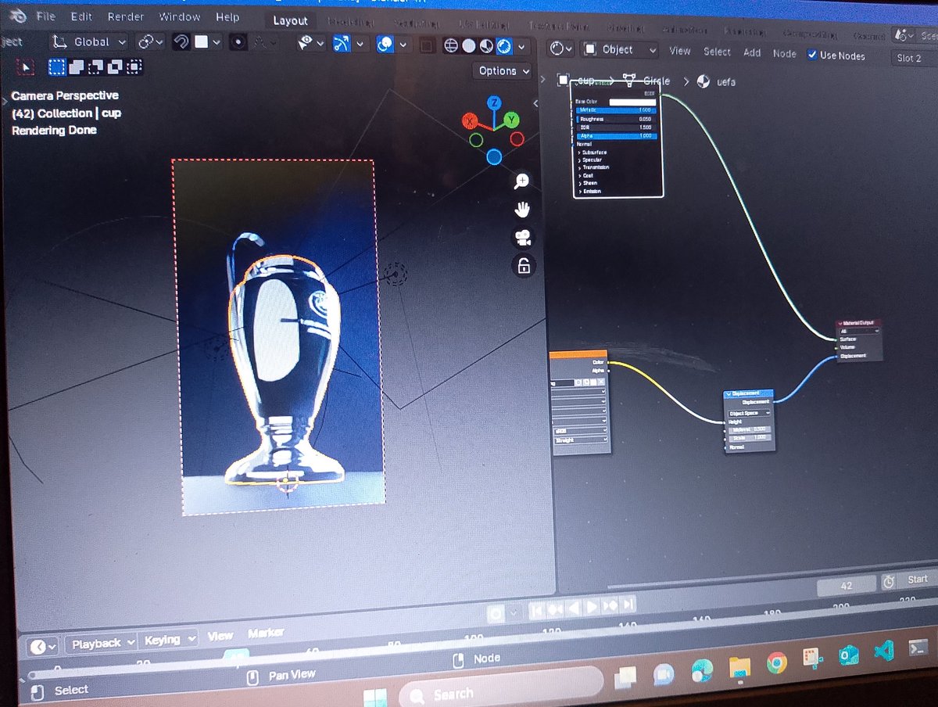Open the Slot 2 material slot selector

915,58
